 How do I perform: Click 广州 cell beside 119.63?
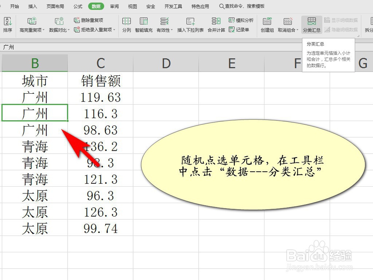coord(35,97)
